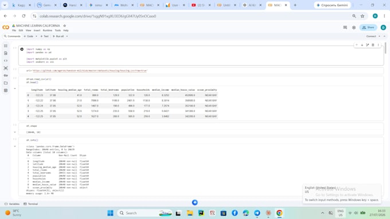Add a new Text cell
The width and height of the screenshot is (390, 219).
(45, 36)
